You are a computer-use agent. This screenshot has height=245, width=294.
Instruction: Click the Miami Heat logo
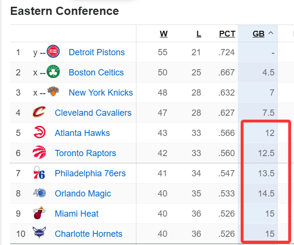tap(39, 213)
